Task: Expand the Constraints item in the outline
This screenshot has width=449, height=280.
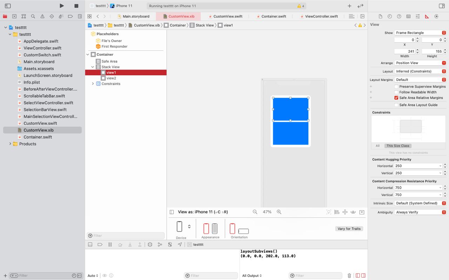Action: 93,84
